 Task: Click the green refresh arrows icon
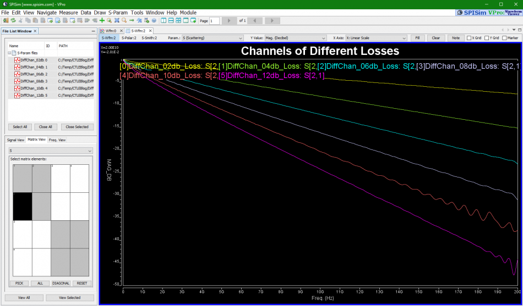[x=13, y=20]
